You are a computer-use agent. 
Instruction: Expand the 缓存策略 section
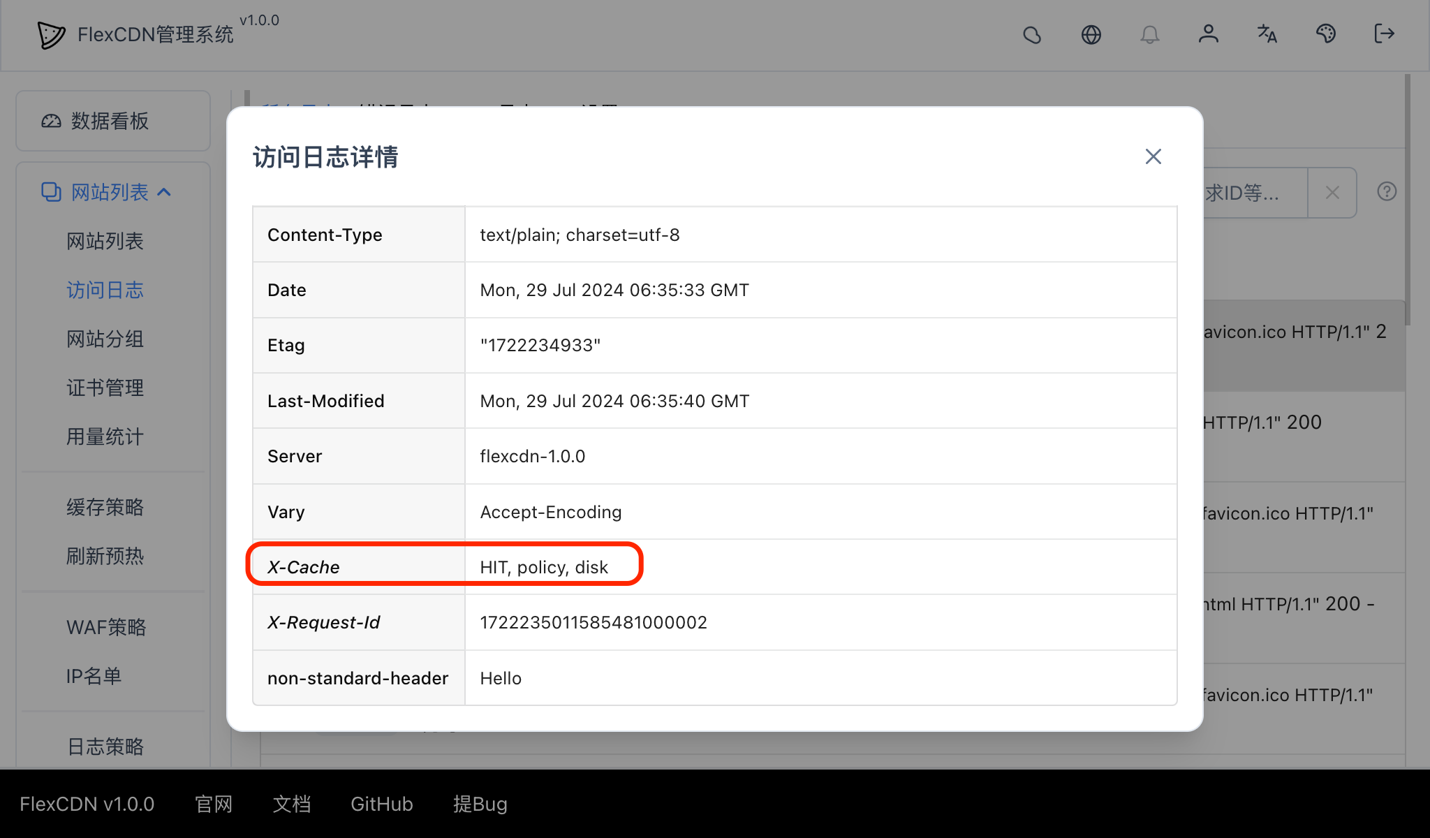click(x=105, y=508)
